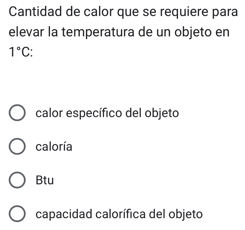Select the 'calor específico del objeto' radio button
The height and width of the screenshot is (230, 245).
click(17, 113)
